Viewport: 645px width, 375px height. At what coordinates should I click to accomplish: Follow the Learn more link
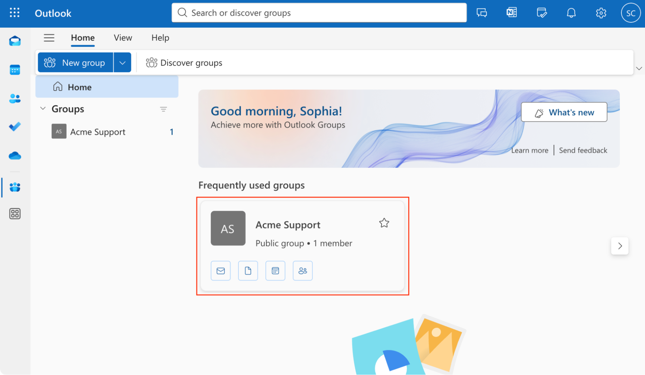point(529,150)
